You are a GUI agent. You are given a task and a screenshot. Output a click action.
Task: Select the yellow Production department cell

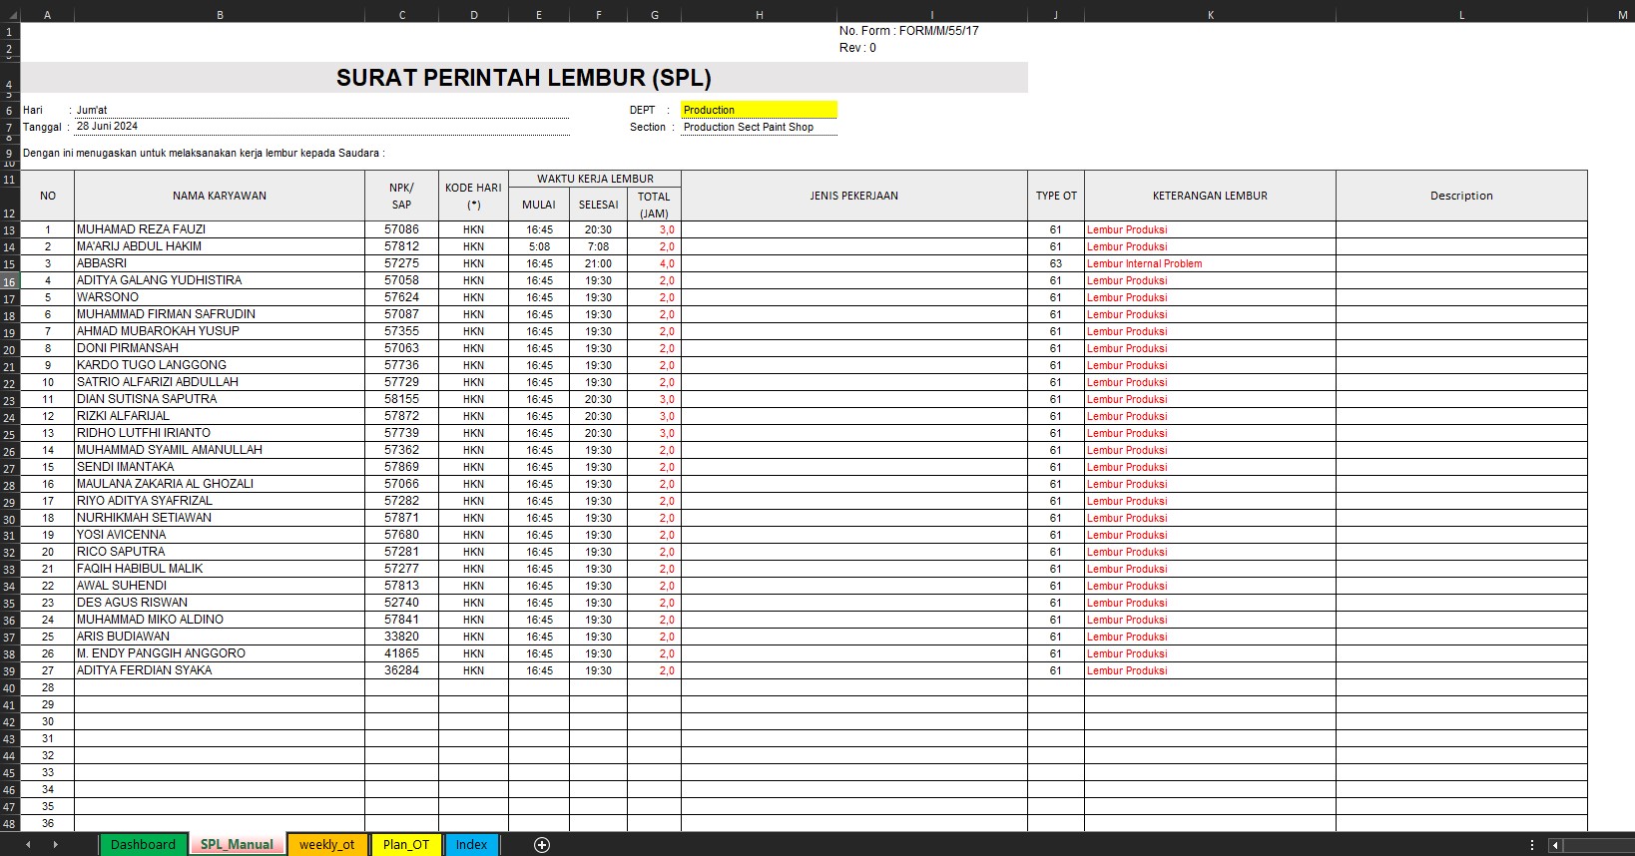[x=759, y=110]
